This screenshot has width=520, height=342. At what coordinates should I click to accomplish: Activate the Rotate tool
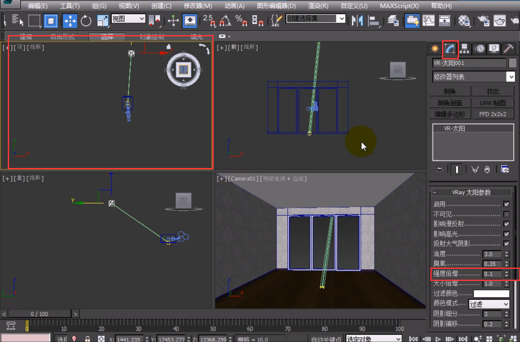point(86,20)
